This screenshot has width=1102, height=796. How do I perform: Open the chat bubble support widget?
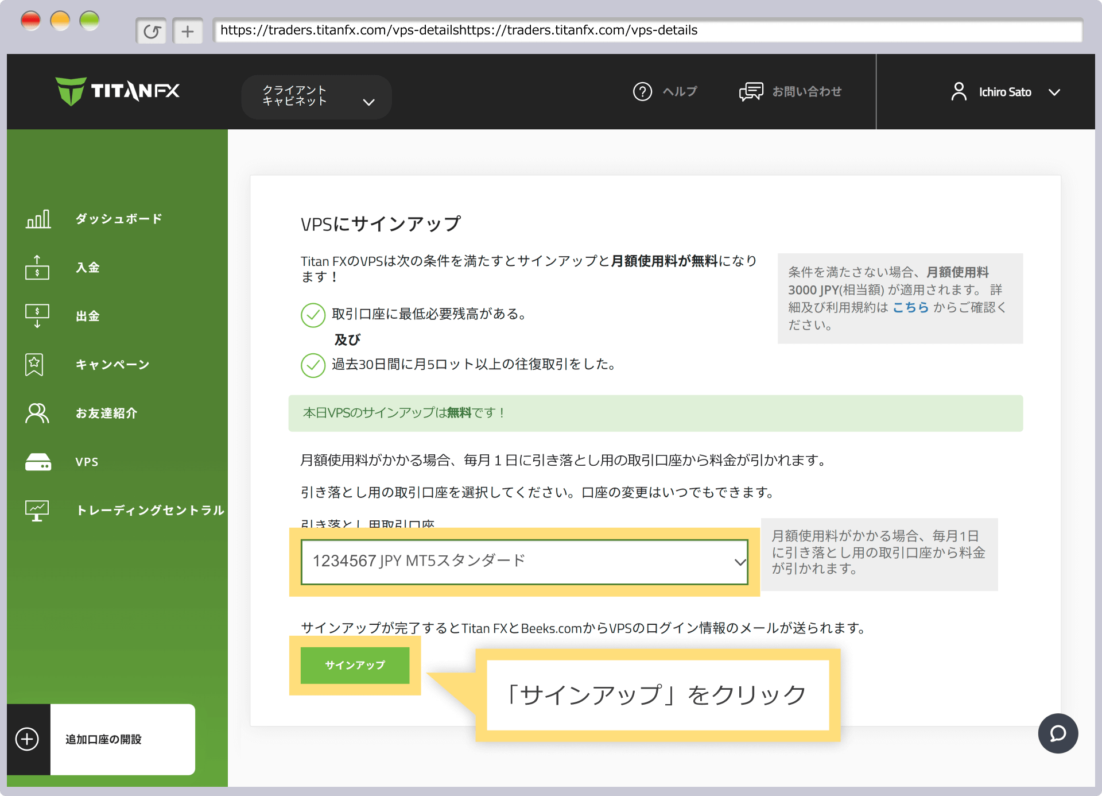[1058, 733]
